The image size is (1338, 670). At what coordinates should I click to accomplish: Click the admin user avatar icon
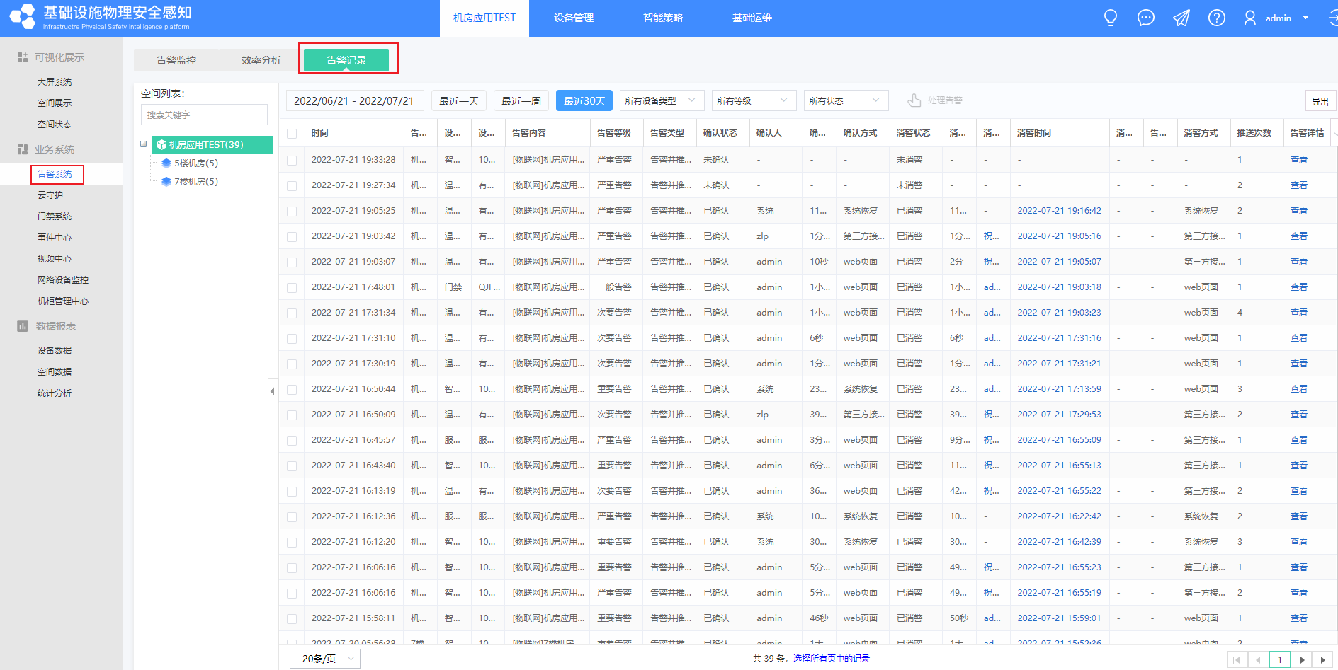click(1250, 18)
